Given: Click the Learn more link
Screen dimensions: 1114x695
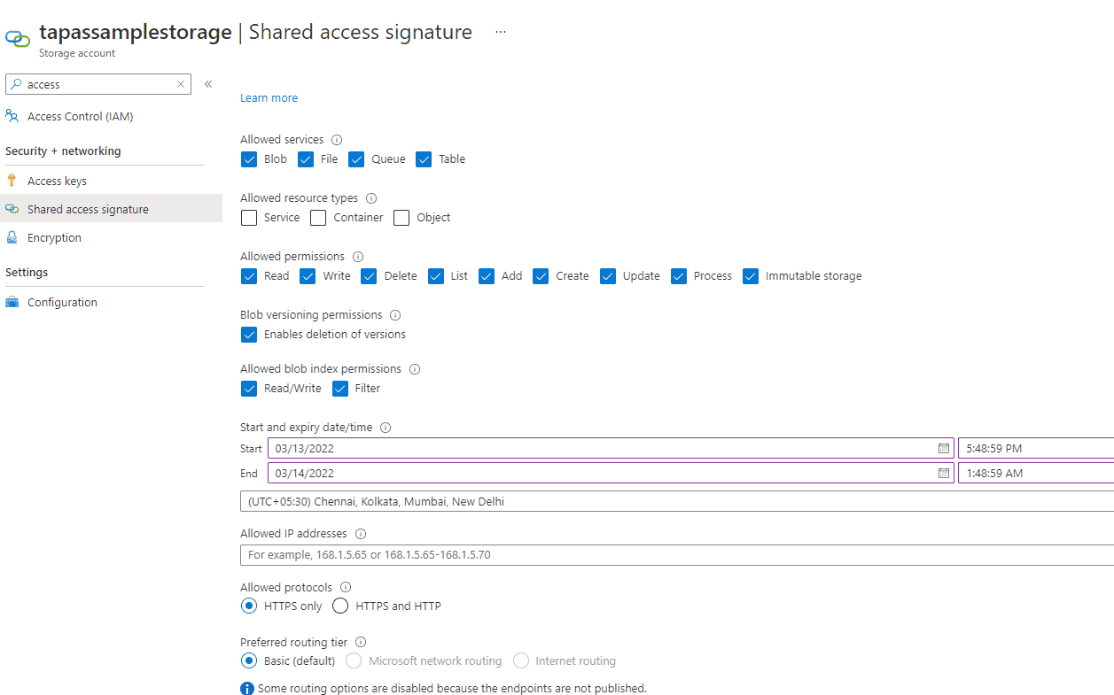Looking at the screenshot, I should (268, 97).
